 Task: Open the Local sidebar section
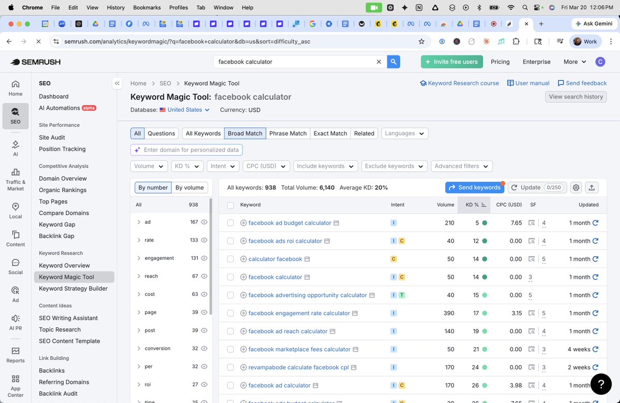[16, 211]
